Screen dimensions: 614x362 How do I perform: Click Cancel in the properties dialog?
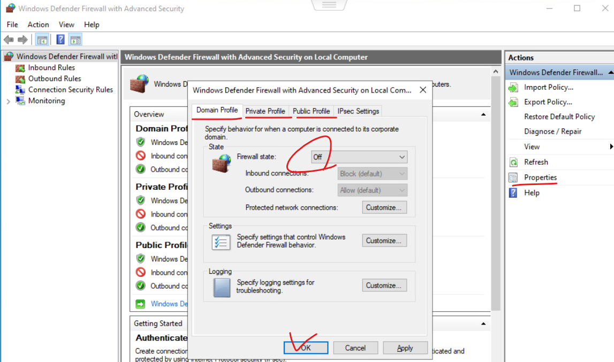[x=355, y=348]
